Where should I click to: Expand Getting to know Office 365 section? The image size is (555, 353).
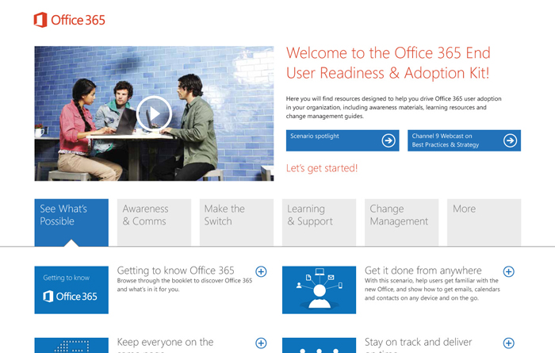pyautogui.click(x=261, y=271)
